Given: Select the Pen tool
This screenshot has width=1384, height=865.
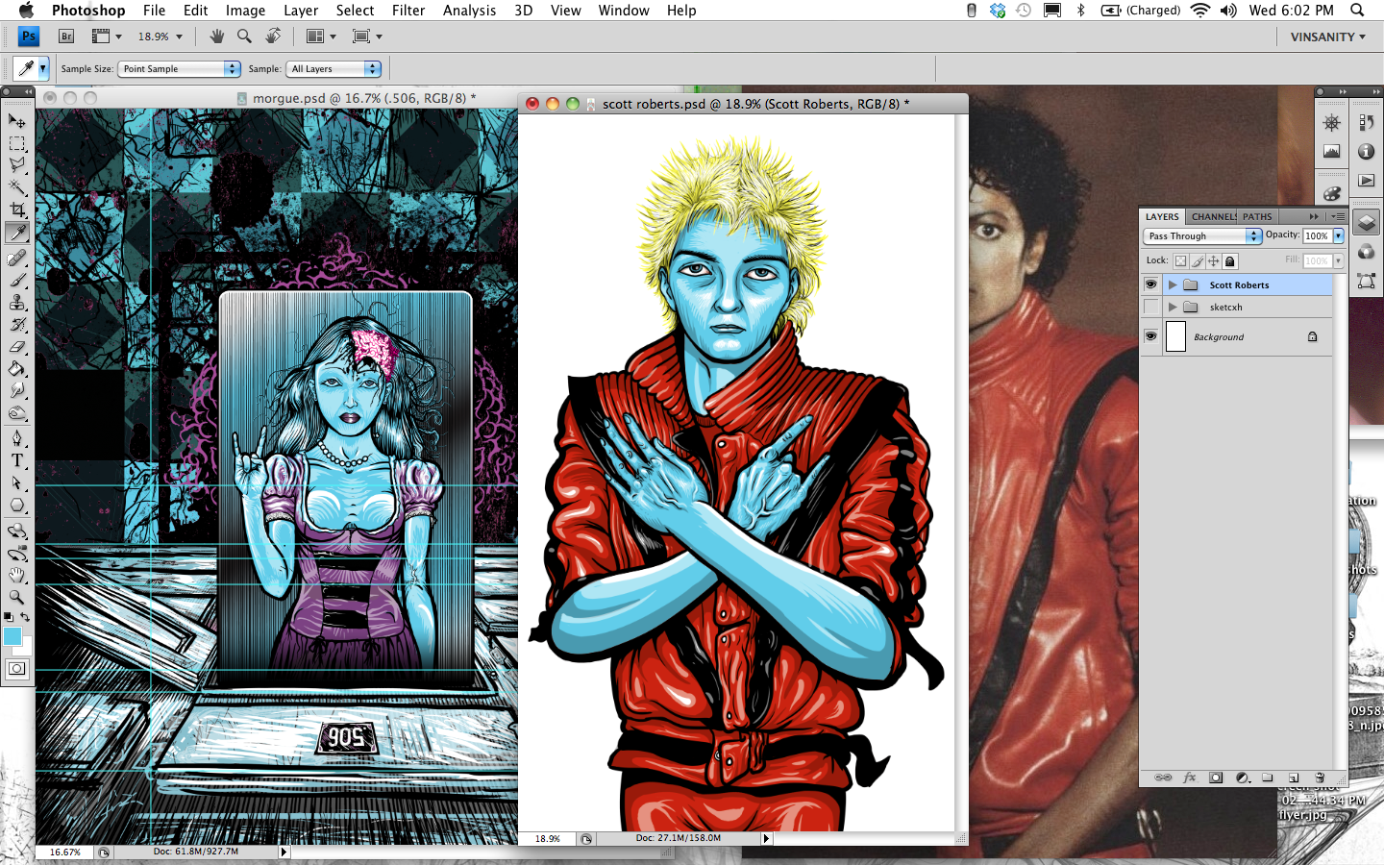Looking at the screenshot, I should [17, 438].
